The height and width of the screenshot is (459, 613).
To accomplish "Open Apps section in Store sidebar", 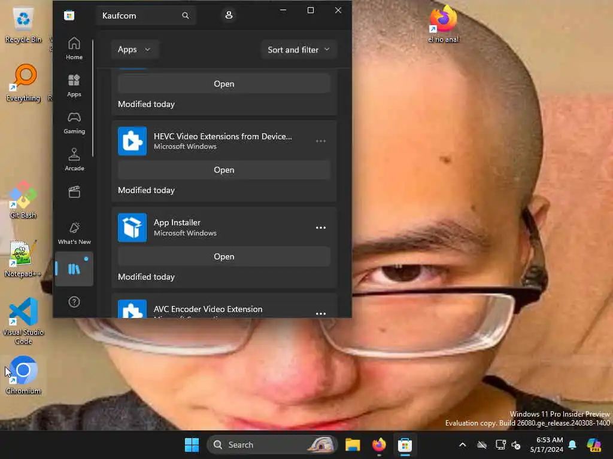I will point(74,85).
